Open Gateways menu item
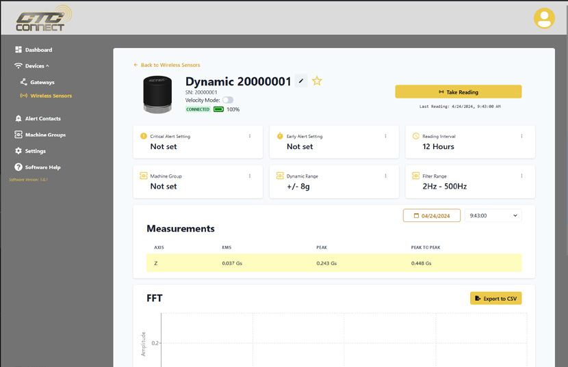The height and width of the screenshot is (367, 568). tap(42, 82)
